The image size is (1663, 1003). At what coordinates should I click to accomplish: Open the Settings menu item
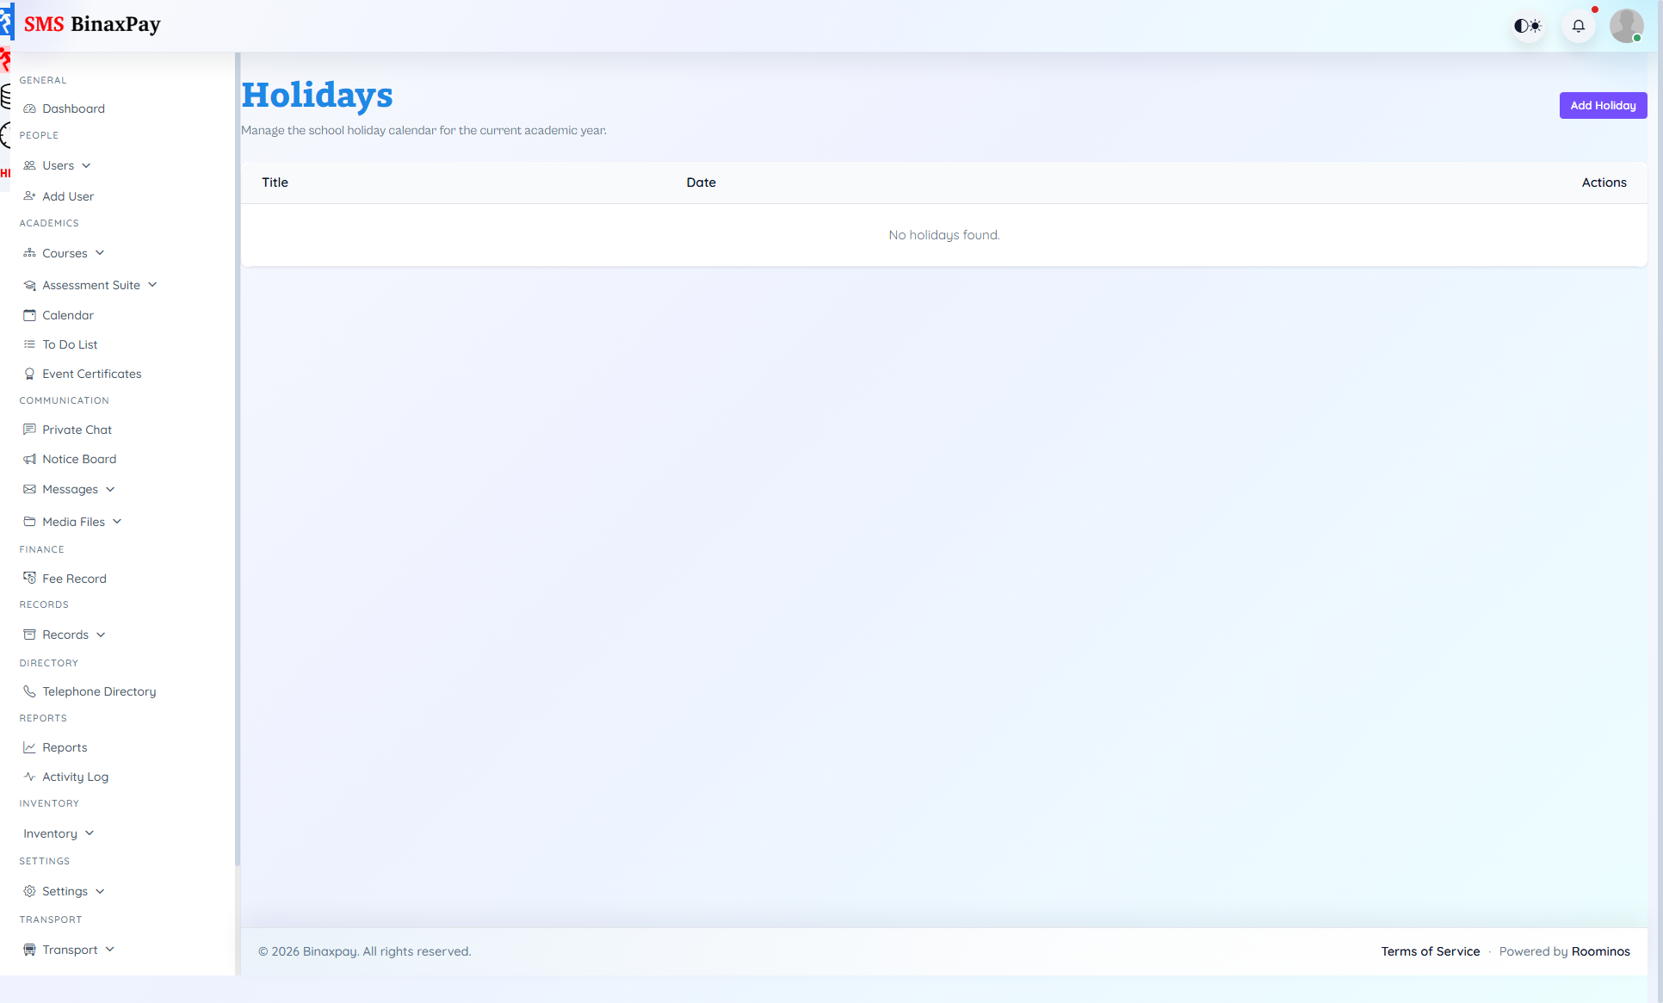click(x=65, y=891)
